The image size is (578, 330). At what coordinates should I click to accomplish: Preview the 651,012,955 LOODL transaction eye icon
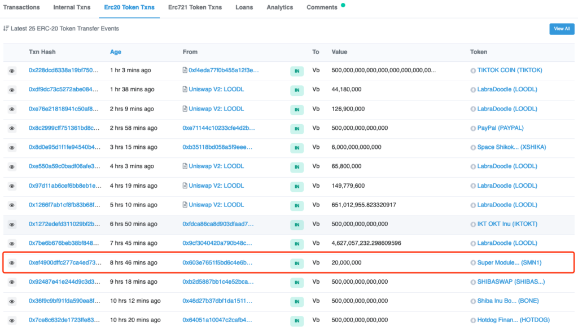point(12,205)
